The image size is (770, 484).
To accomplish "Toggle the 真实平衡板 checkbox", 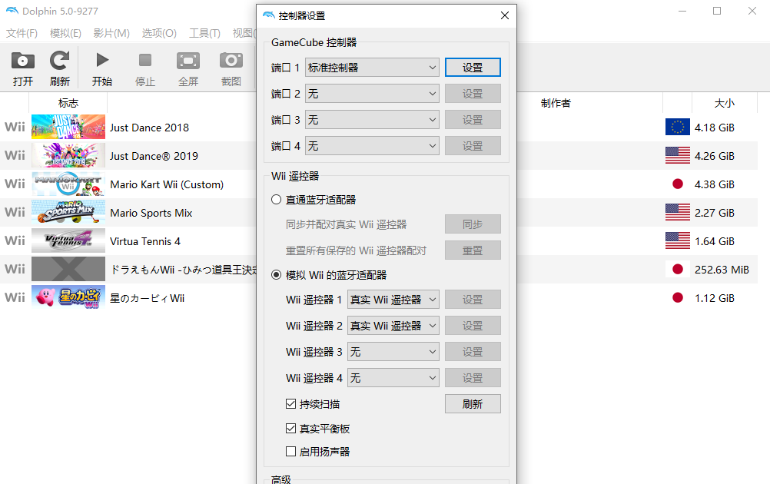I will pos(290,429).
